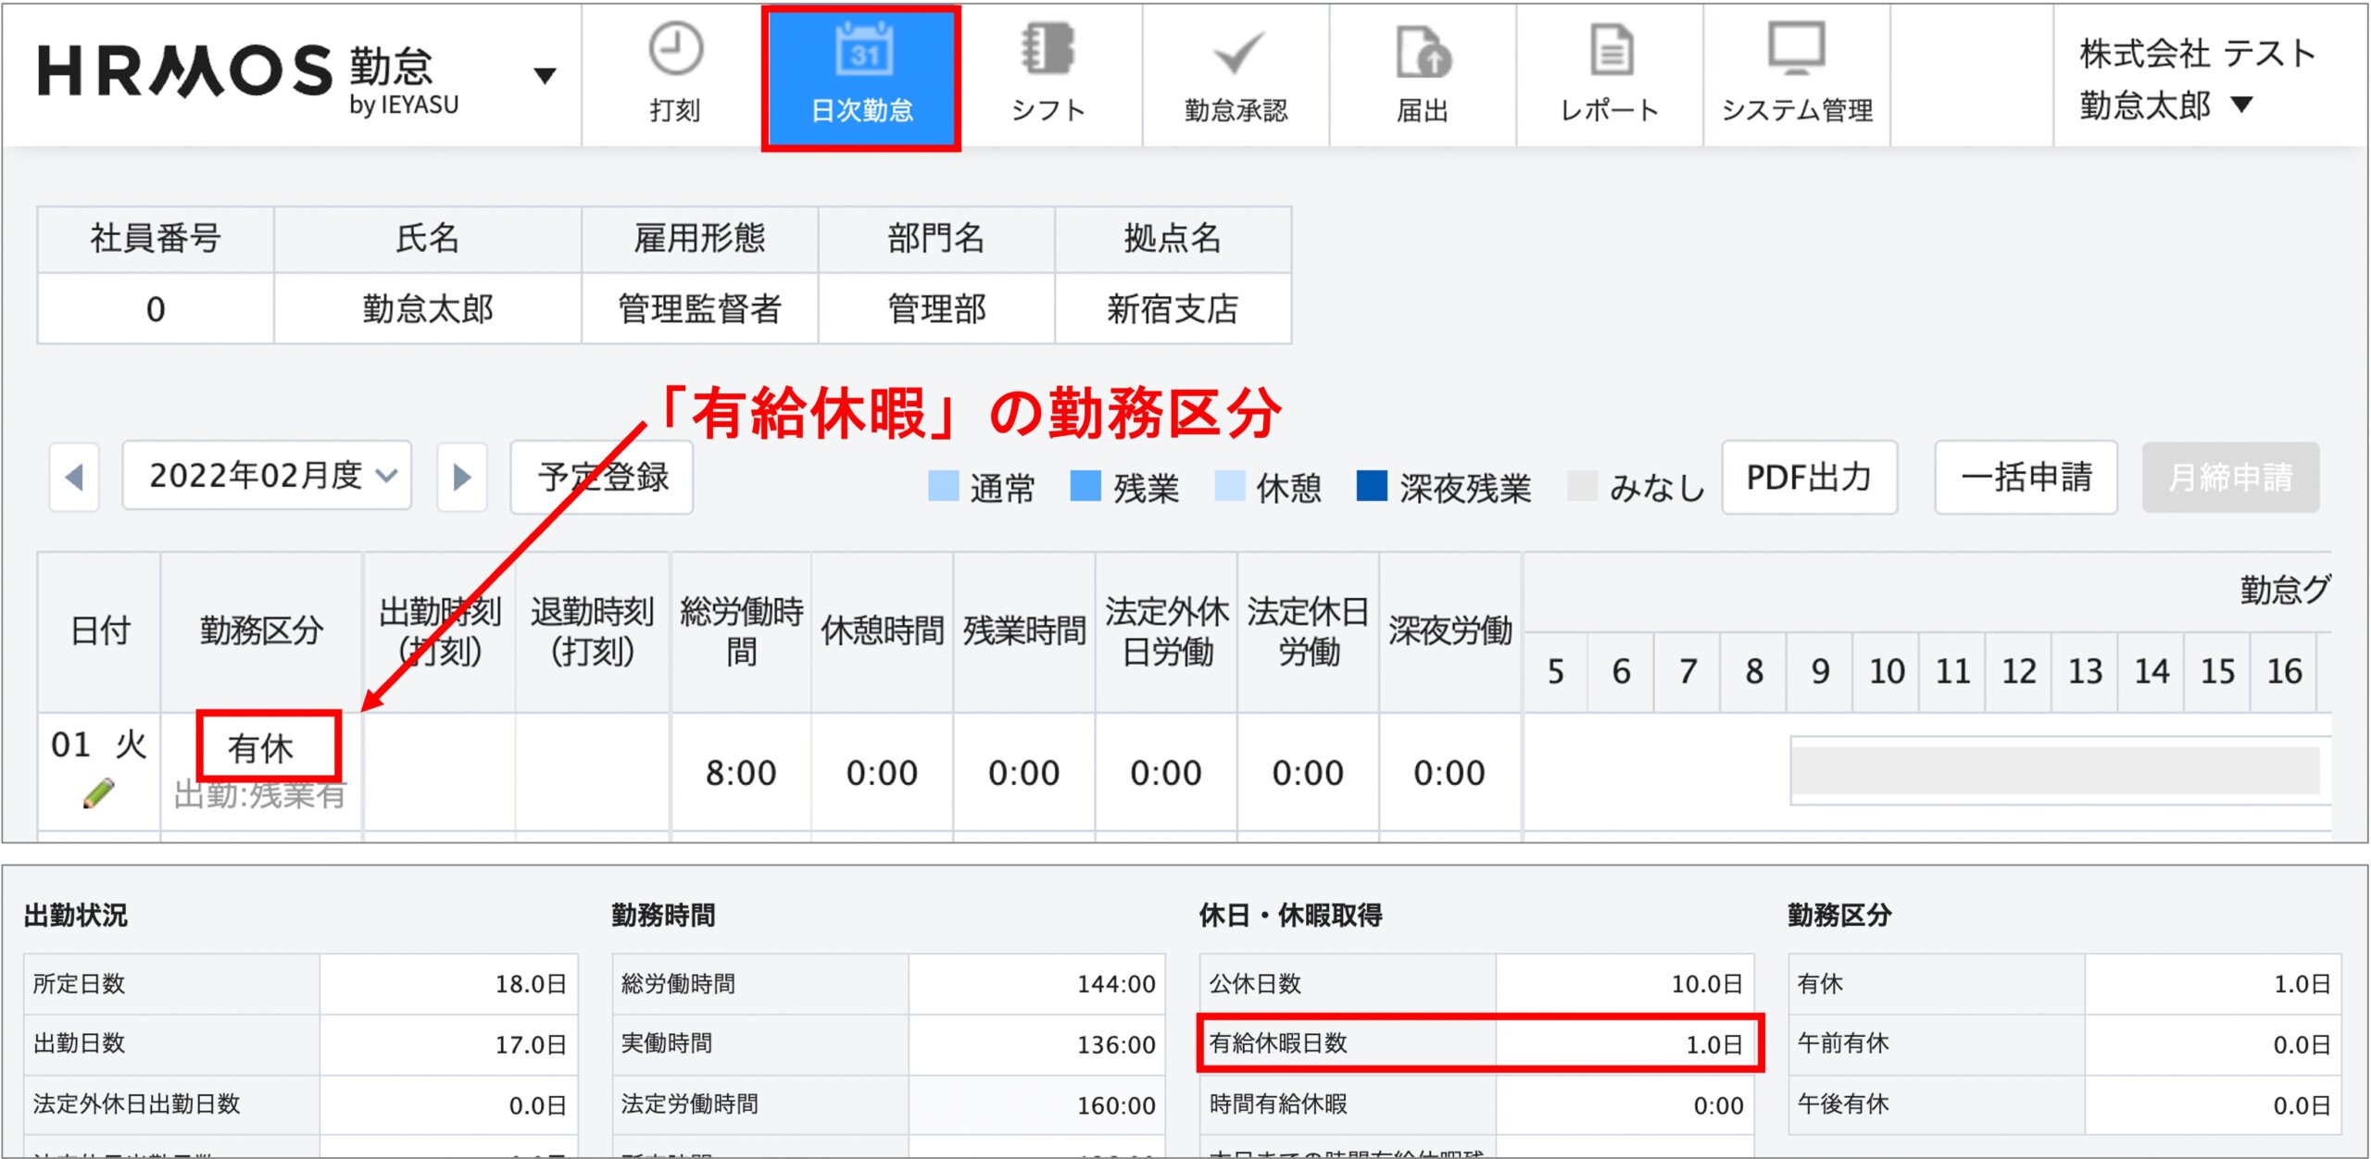Go to previous month arrow
This screenshot has width=2371, height=1159.
coord(74,478)
